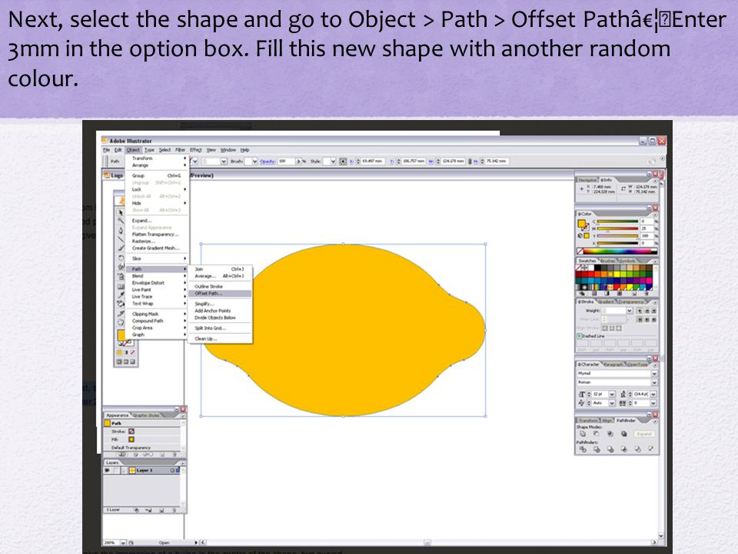The height and width of the screenshot is (554, 738).
Task: Open the Brush dropdown in control bar
Action: pos(254,162)
